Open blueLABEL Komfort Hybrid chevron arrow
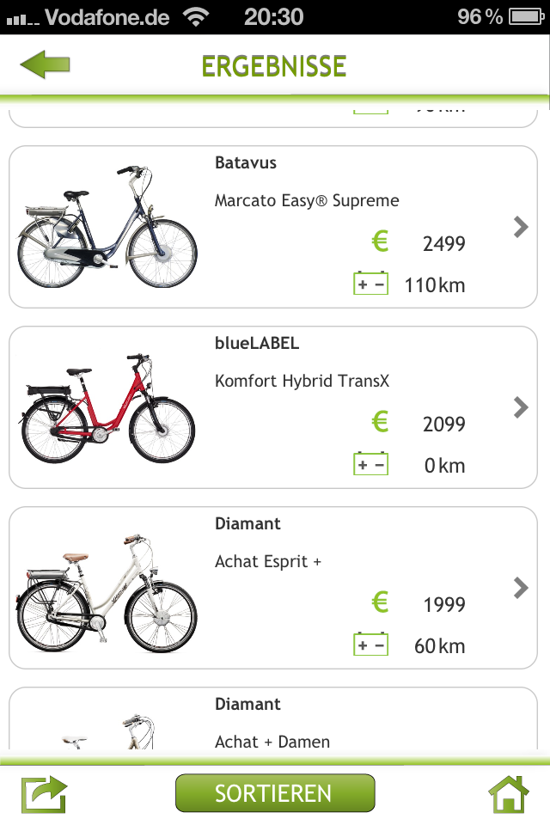 [x=520, y=407]
